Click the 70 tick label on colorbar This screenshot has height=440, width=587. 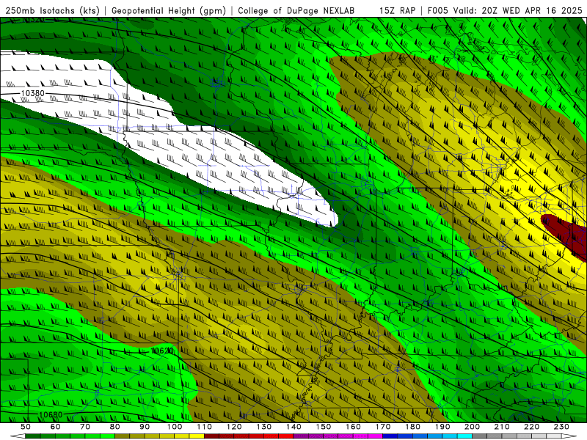click(85, 427)
